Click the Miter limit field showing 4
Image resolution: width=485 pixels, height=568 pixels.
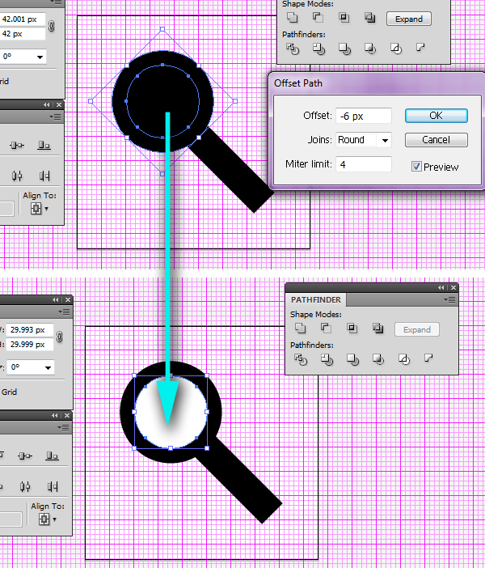pyautogui.click(x=364, y=164)
